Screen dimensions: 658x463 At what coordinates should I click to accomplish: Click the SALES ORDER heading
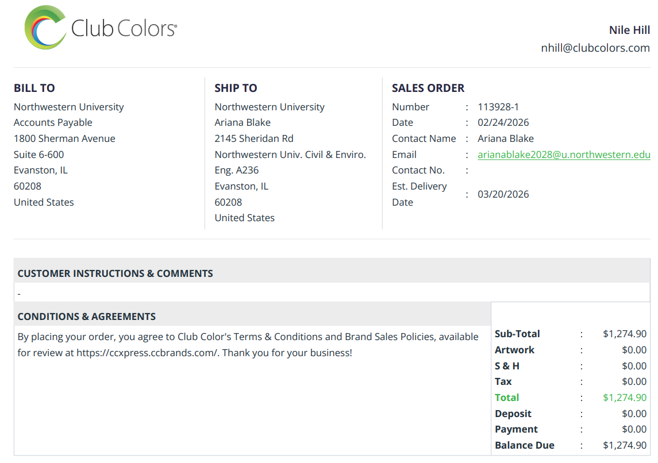[x=428, y=88]
